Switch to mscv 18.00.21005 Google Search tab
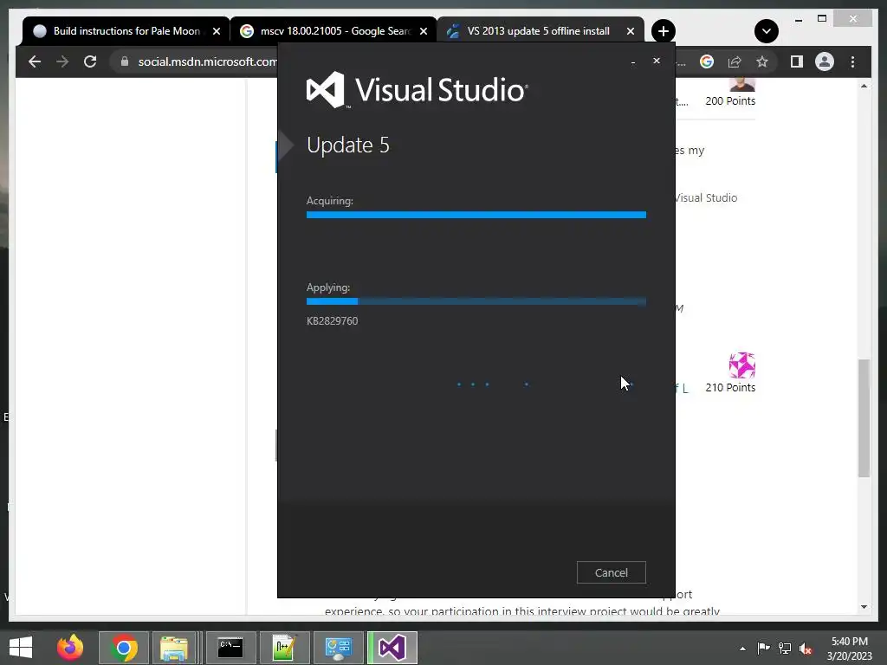 pyautogui.click(x=333, y=31)
